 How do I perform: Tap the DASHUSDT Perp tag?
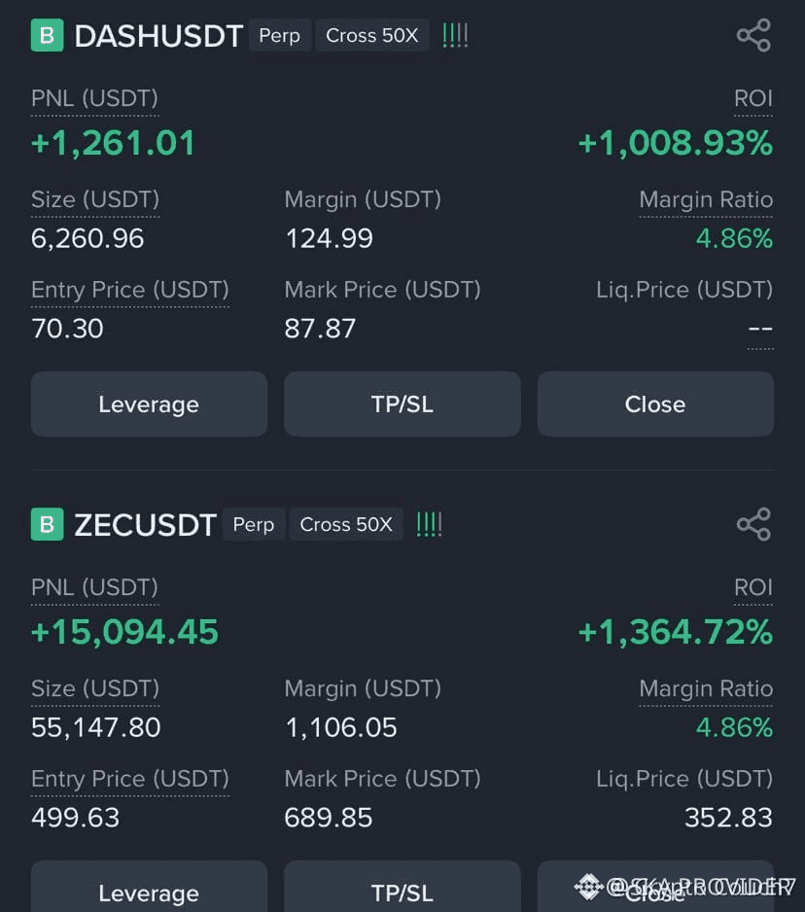coord(279,36)
